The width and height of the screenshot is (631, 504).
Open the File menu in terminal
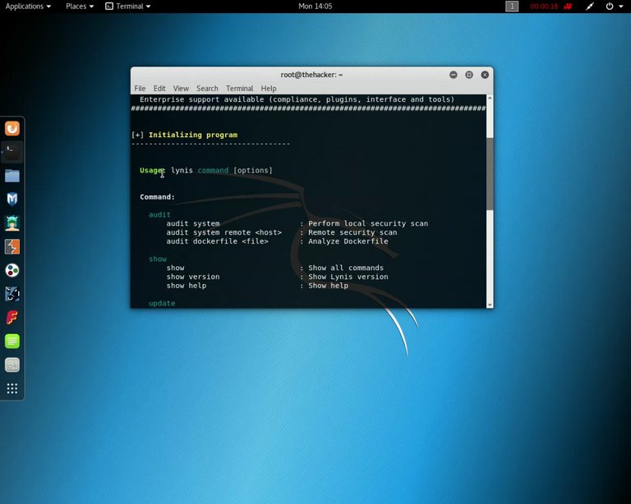click(140, 89)
